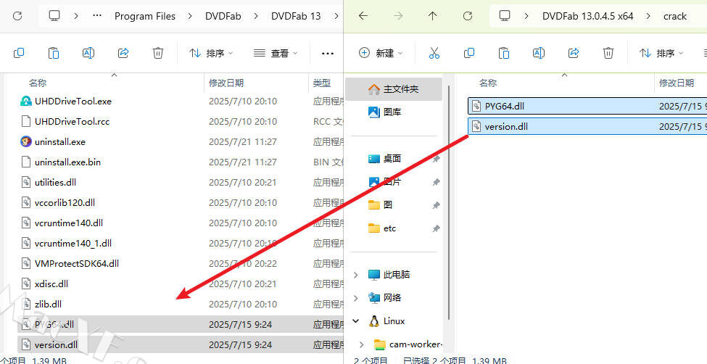
Task: Paste icon in left window toolbar
Action: point(54,53)
